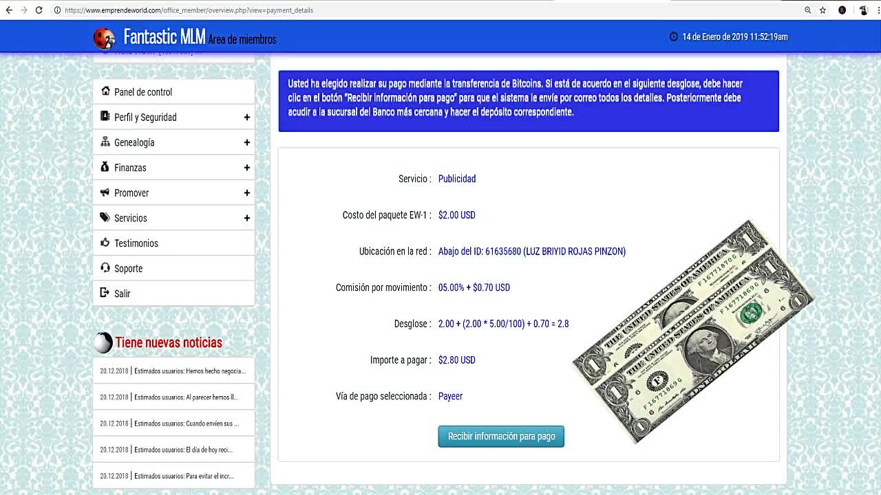Click the browser address bar URL
This screenshot has width=881, height=495.
tap(189, 10)
